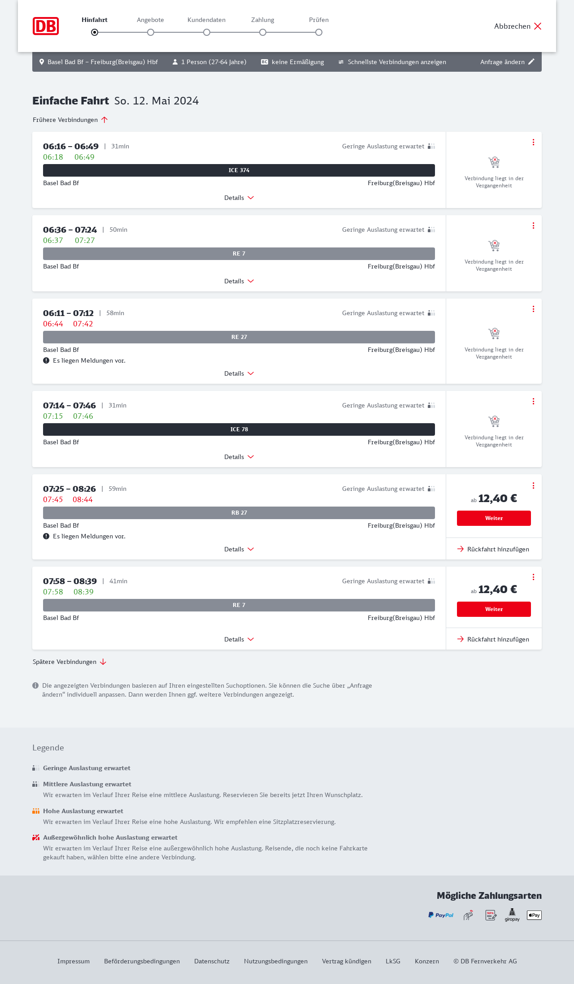Open three-dot menu for ICE 78 connection
574x984 pixels.
(533, 401)
